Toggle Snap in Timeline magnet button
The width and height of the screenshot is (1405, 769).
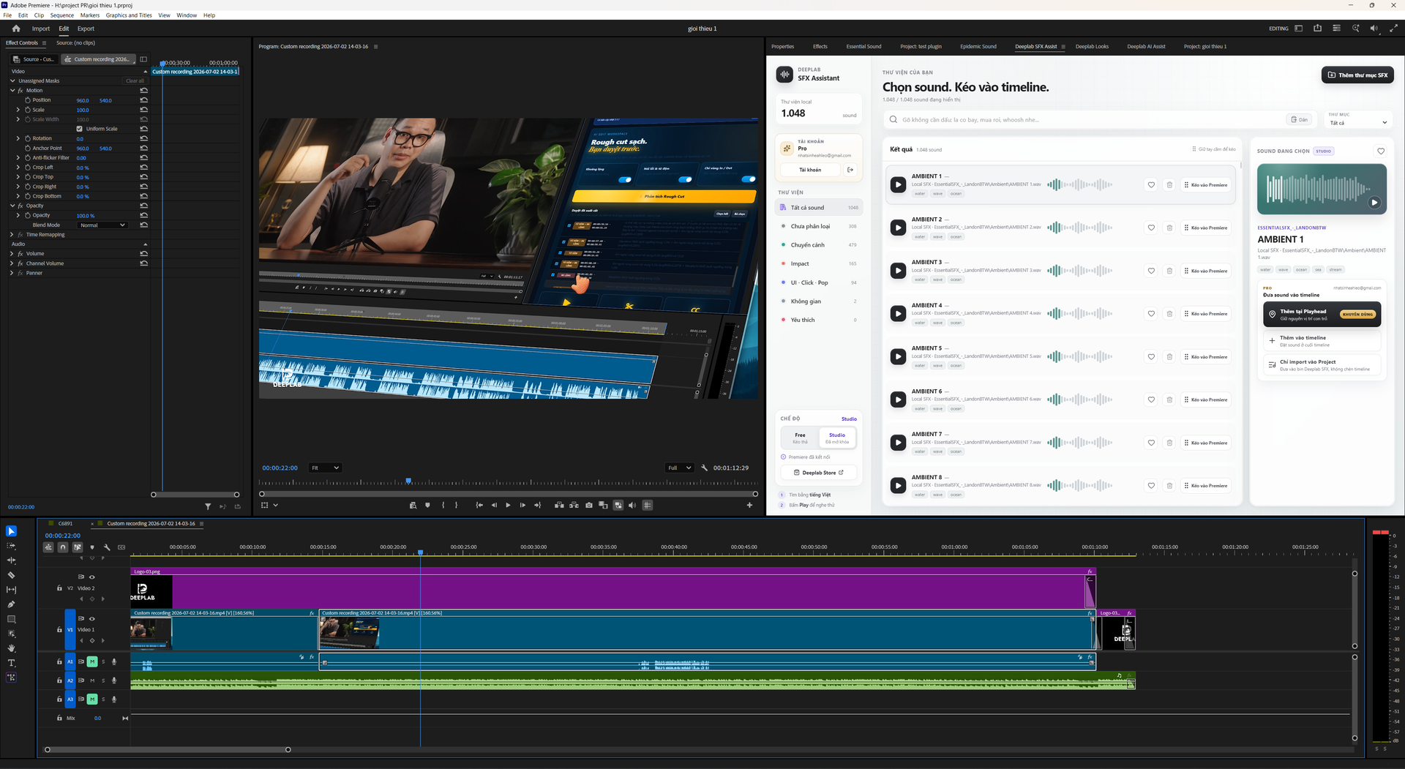63,547
